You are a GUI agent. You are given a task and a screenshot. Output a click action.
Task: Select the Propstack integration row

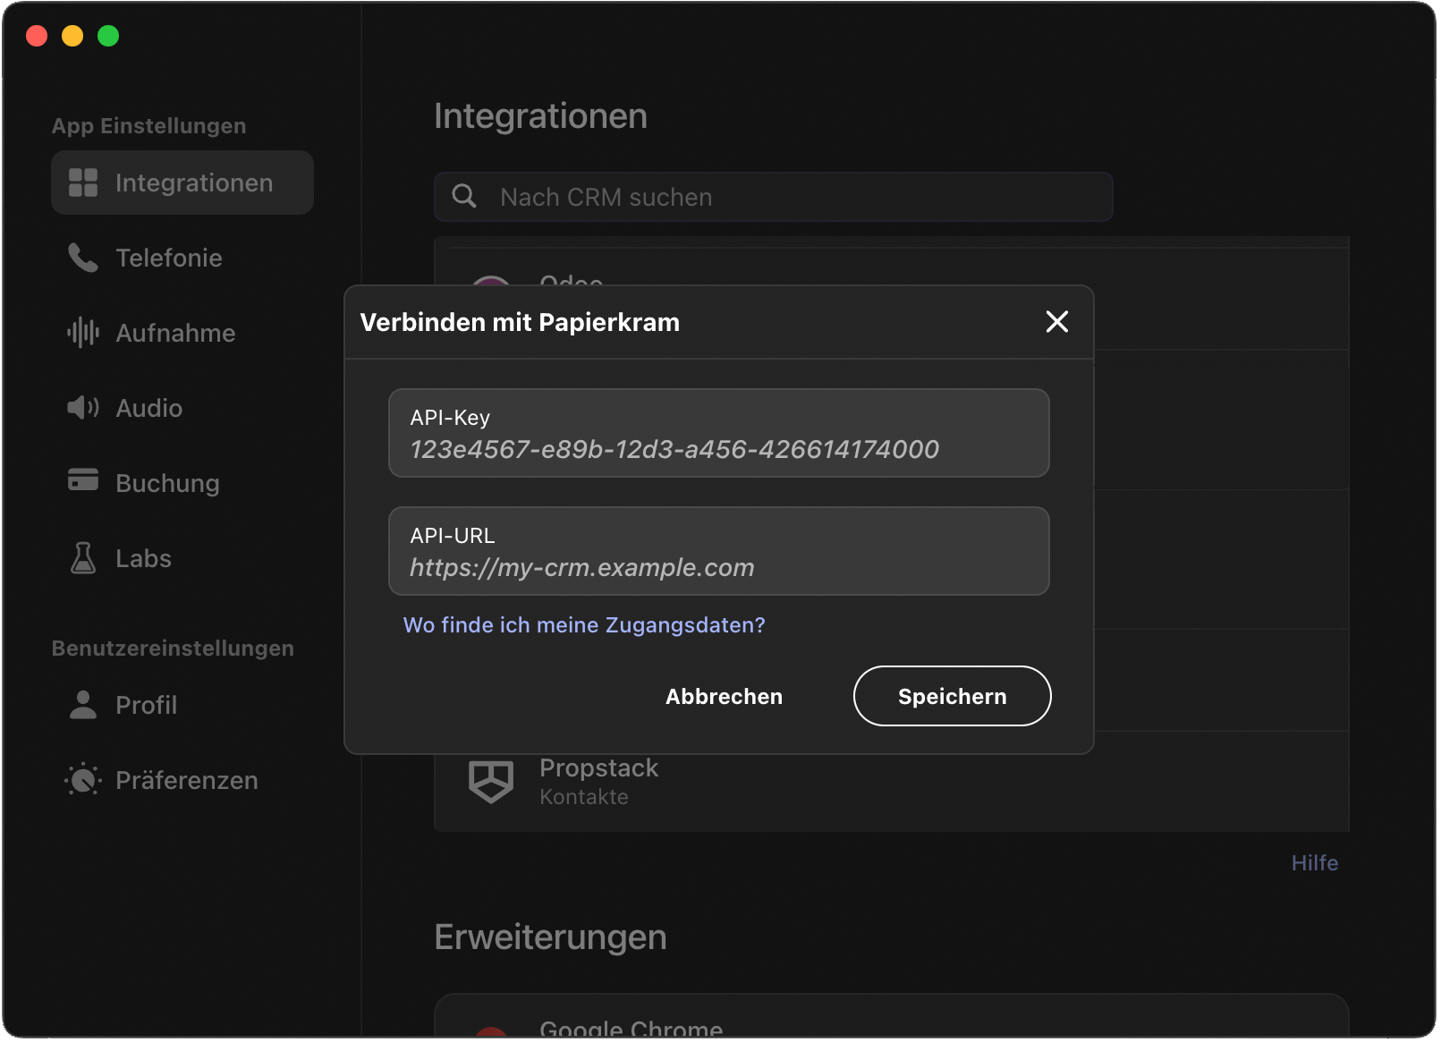892,782
